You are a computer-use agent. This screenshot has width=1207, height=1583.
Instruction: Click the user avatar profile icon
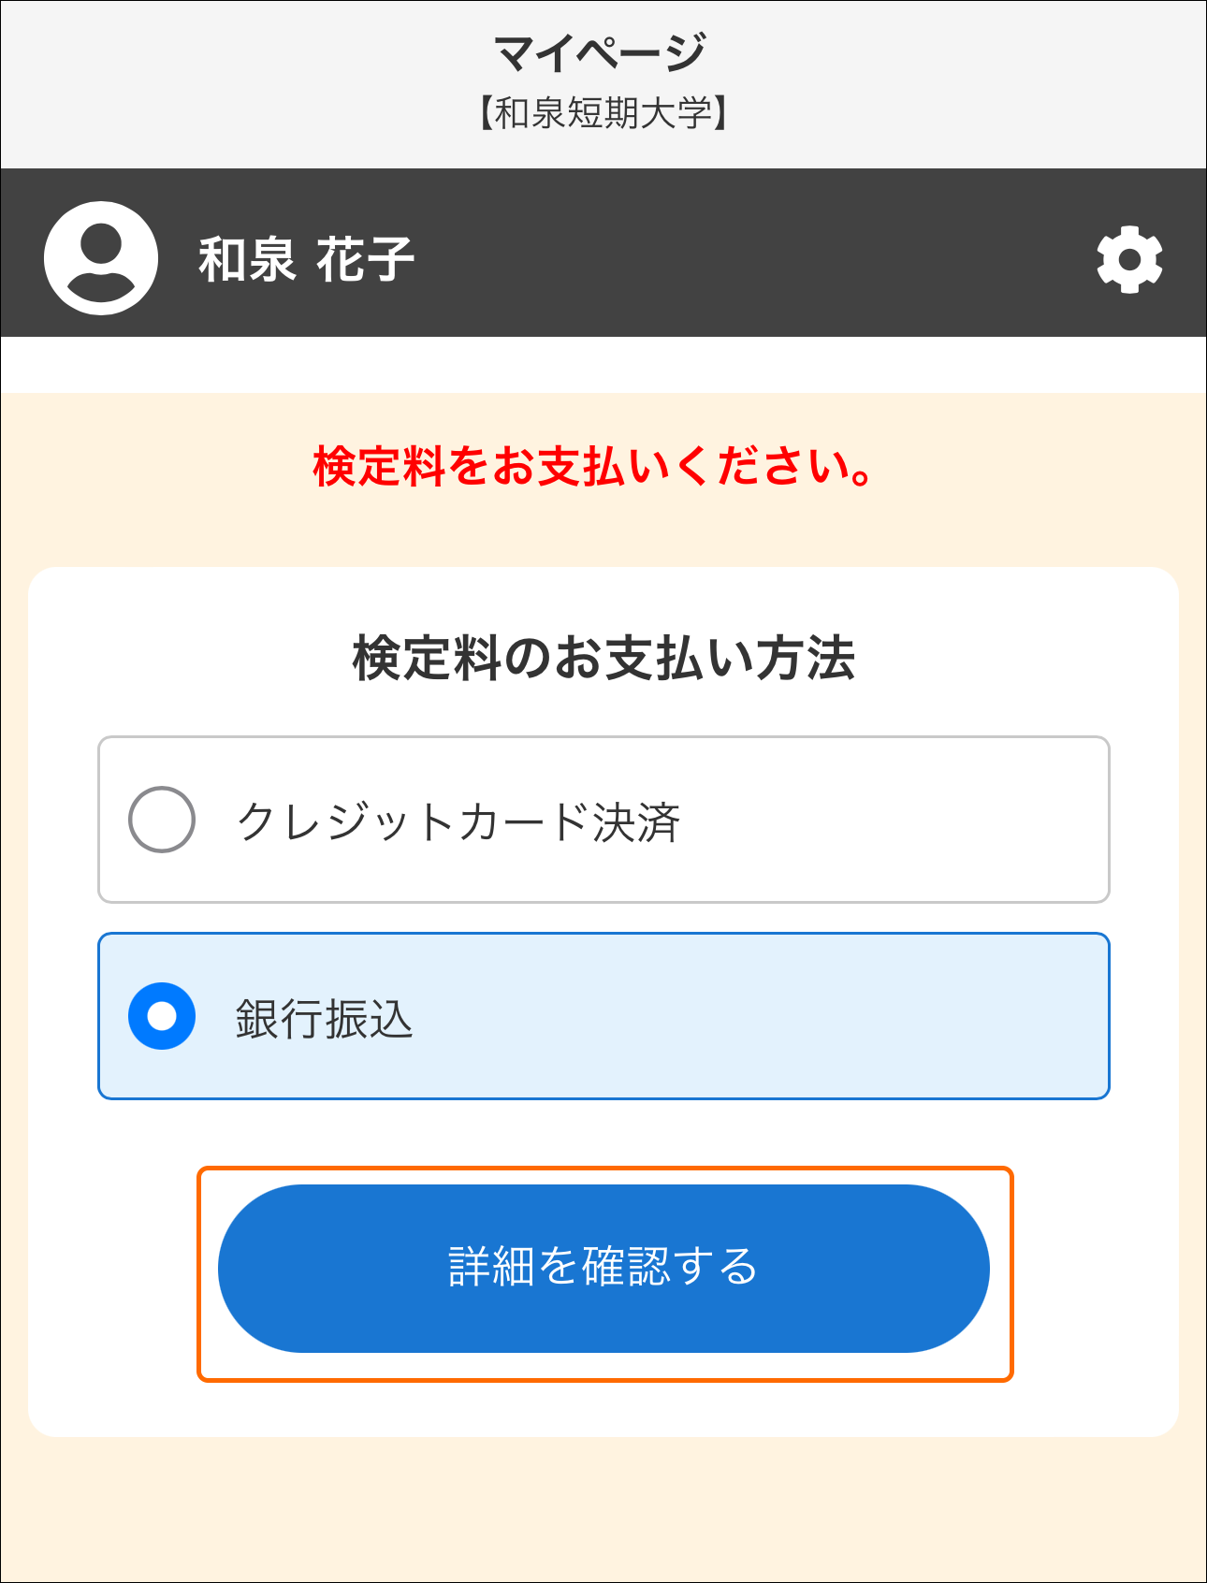click(x=101, y=258)
